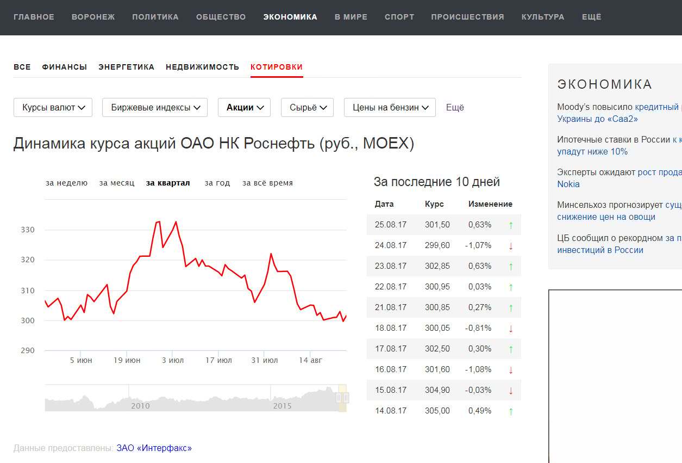Click the Ещё link beside the dropdowns
Screen dimensions: 682x463
pos(455,108)
